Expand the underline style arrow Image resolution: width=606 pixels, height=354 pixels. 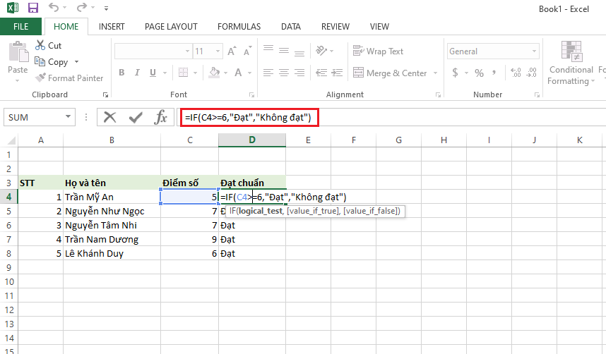pyautogui.click(x=165, y=73)
